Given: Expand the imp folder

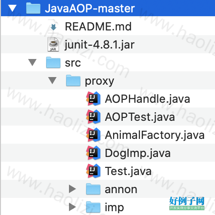Looking at the screenshot, I should [x=72, y=207].
